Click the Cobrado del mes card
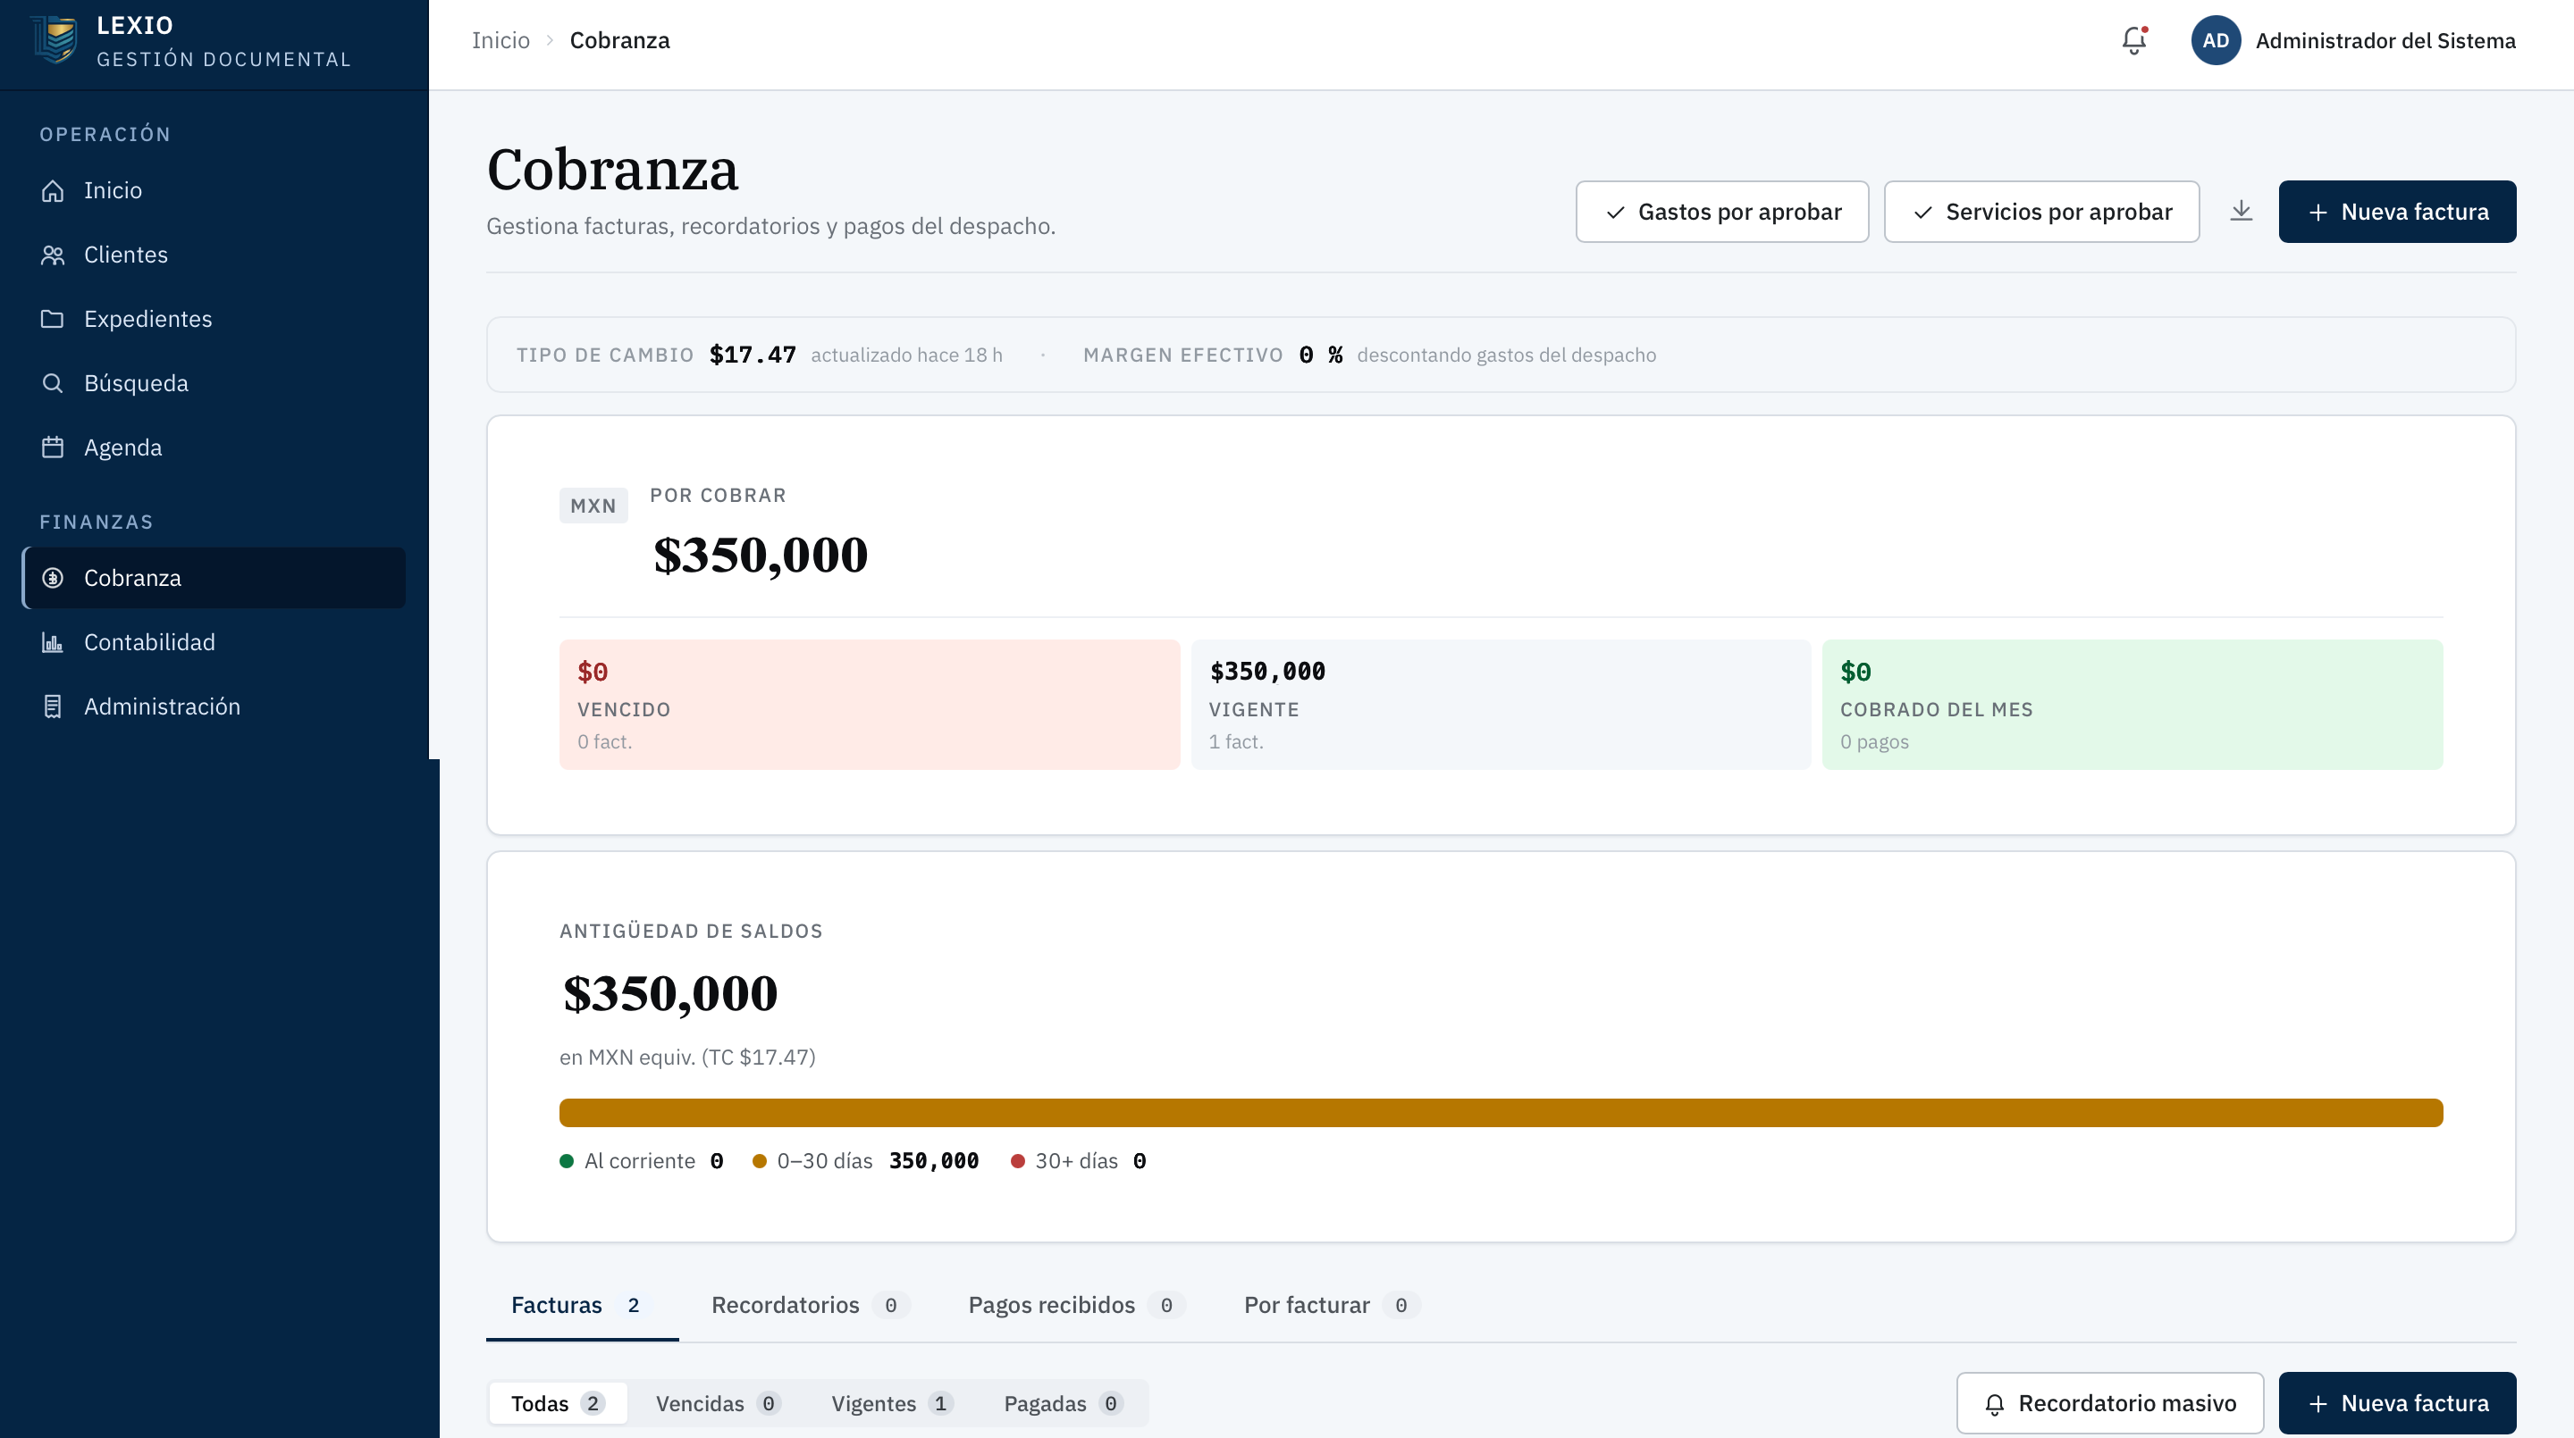This screenshot has width=2574, height=1438. [x=2132, y=705]
